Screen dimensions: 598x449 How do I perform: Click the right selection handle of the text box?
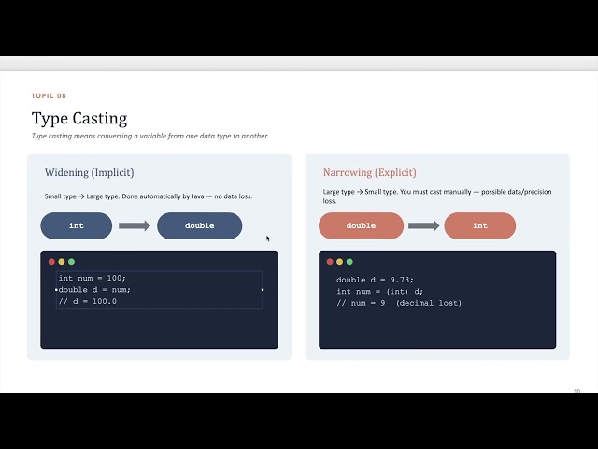coord(263,290)
